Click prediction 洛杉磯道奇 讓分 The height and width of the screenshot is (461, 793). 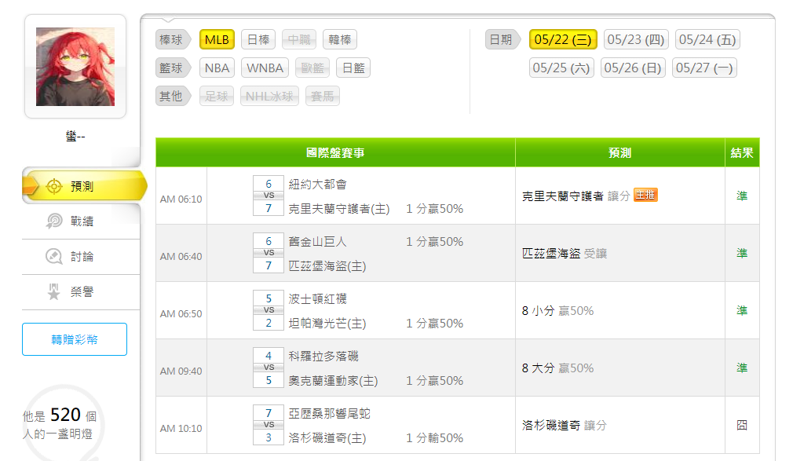pyautogui.click(x=565, y=425)
